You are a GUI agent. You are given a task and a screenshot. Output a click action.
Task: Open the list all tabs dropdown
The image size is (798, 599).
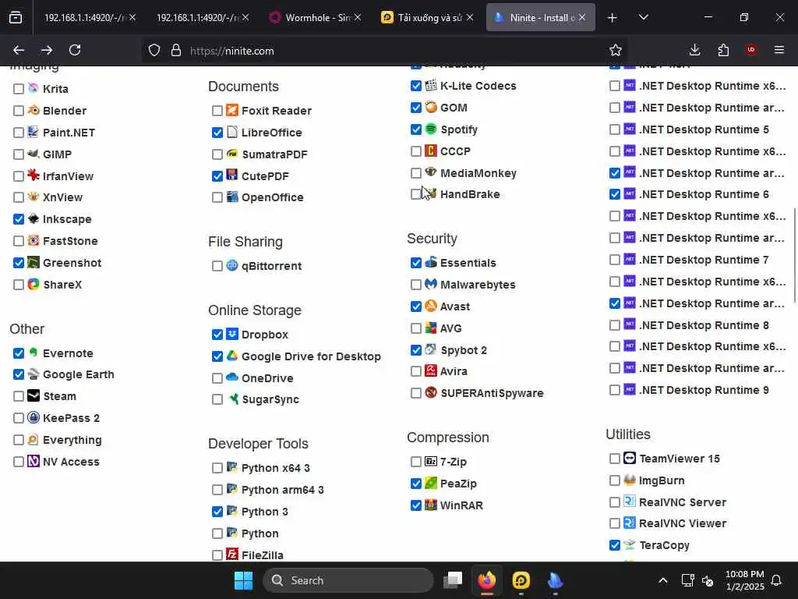coord(643,17)
